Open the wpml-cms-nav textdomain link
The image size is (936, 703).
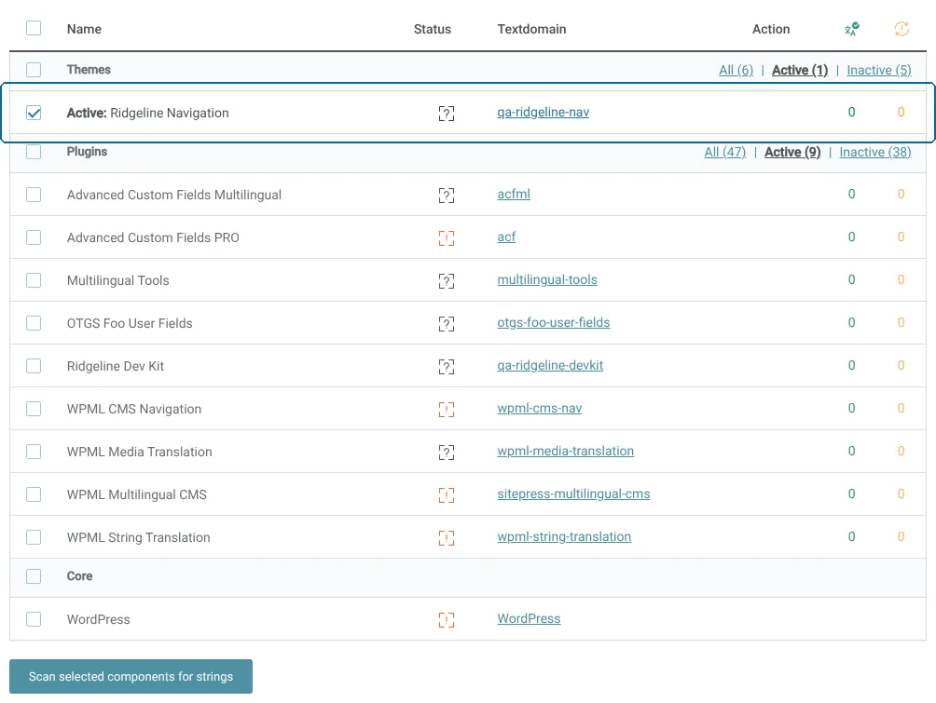[x=540, y=409]
